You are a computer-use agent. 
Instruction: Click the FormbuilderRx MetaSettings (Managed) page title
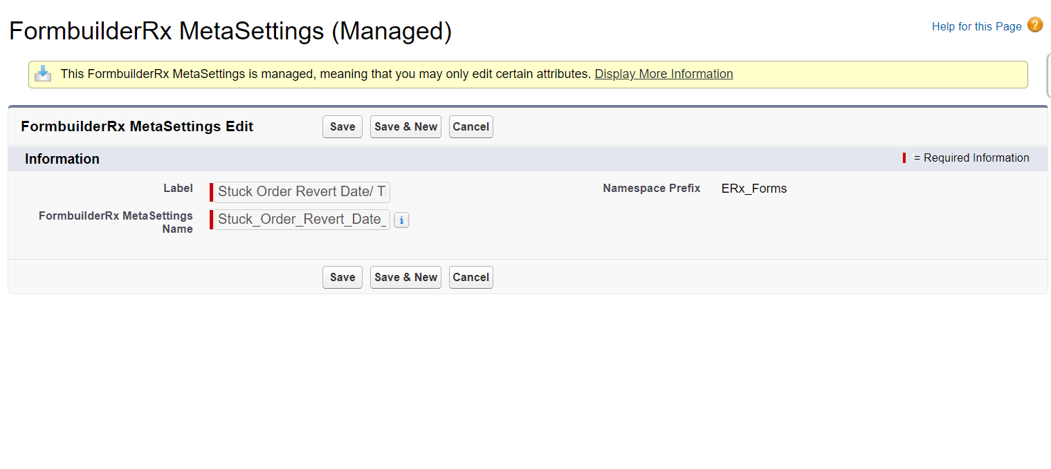click(230, 31)
